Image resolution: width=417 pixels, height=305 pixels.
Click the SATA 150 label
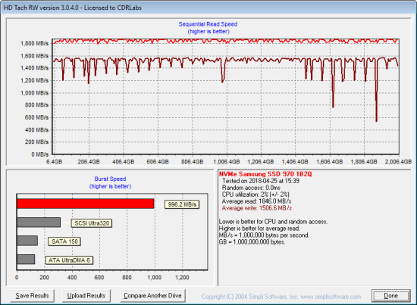[64, 241]
